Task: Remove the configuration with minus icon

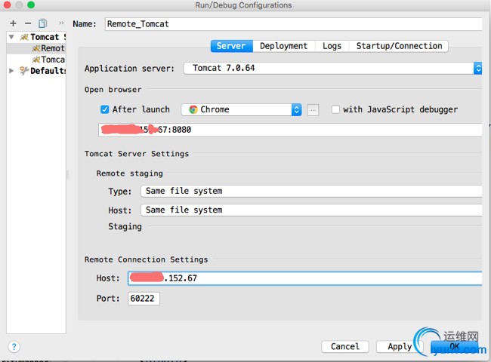Action: pyautogui.click(x=28, y=23)
